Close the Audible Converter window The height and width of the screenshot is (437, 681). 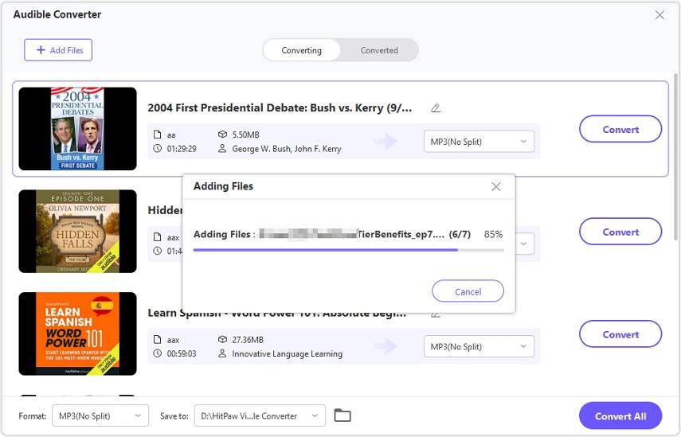(x=659, y=15)
